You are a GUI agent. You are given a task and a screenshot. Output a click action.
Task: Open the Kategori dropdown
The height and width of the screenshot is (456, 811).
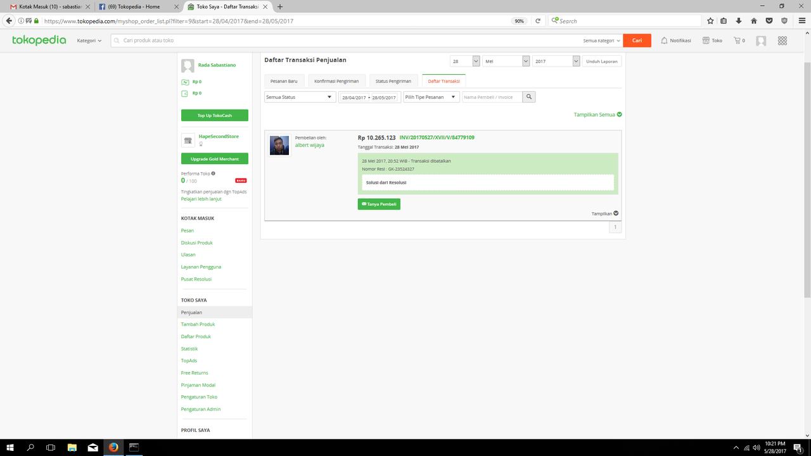pyautogui.click(x=89, y=41)
